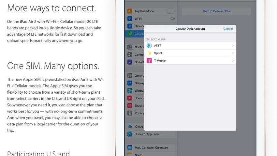The height and width of the screenshot is (156, 277).
Task: Click the Cellular antenna icon
Action: click(130, 34)
